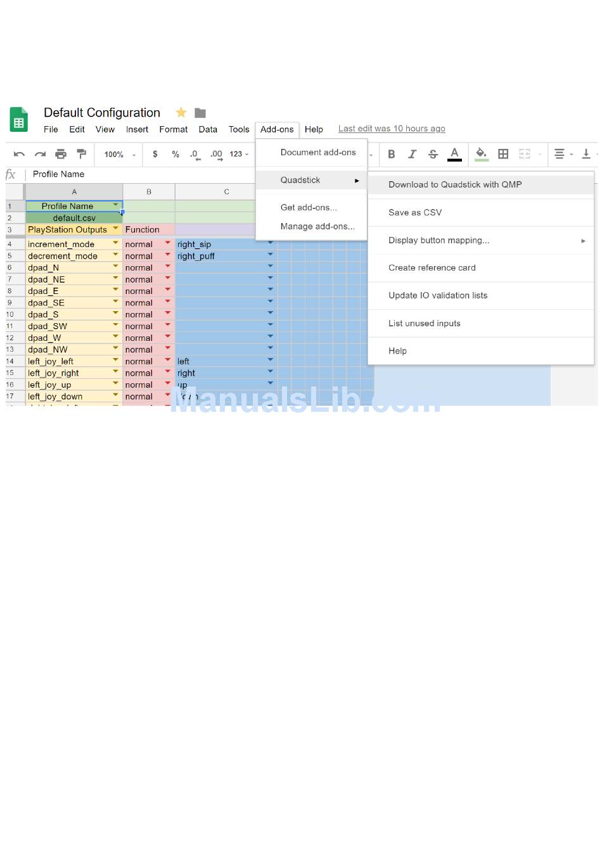Image resolution: width=602 pixels, height=868 pixels.
Task: Choose Download to Quadstick with QMP
Action: [455, 184]
